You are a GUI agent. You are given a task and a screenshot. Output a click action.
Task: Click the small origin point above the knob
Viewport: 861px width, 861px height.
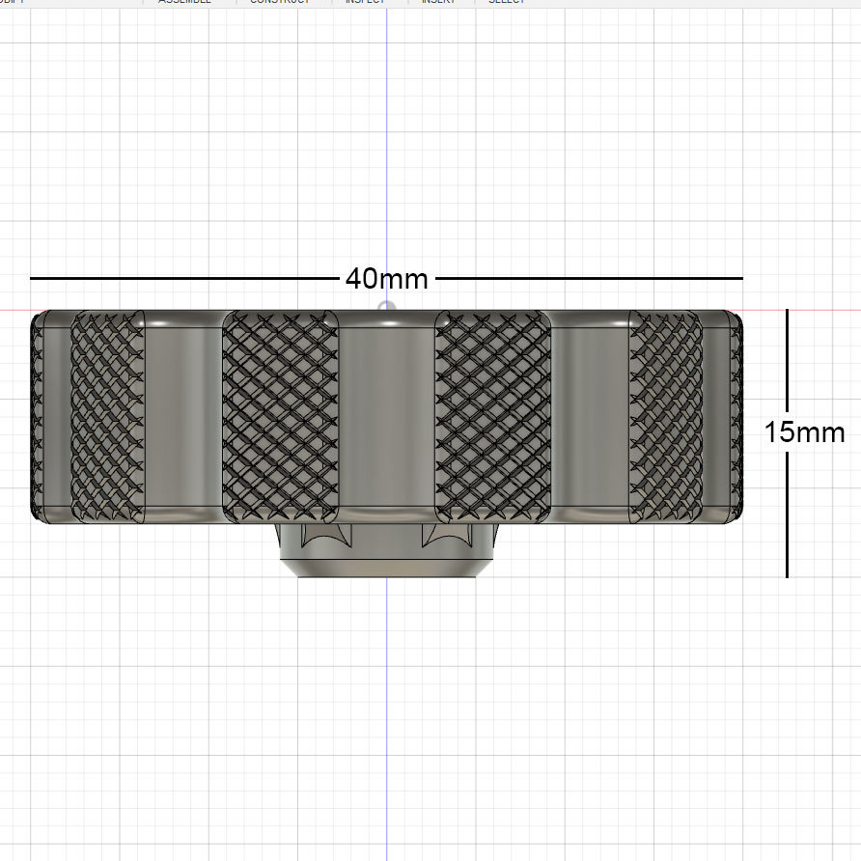coord(387,307)
